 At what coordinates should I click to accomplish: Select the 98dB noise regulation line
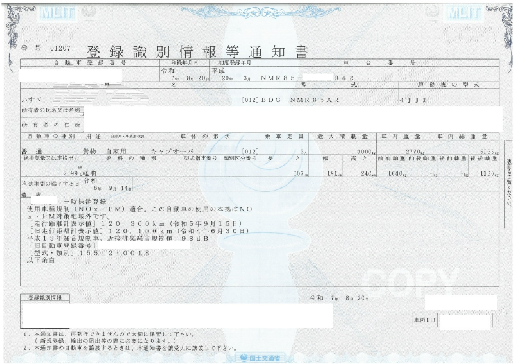tap(118, 239)
